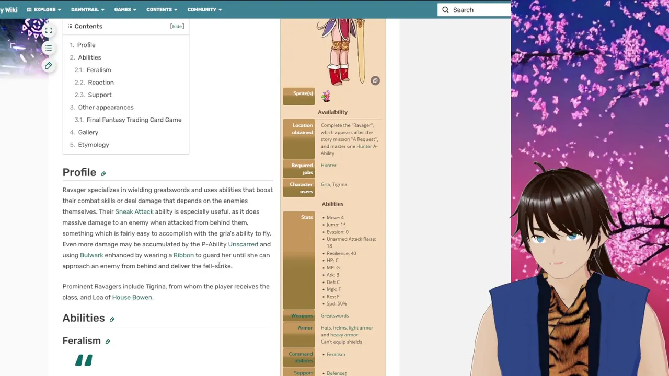Image resolution: width=669 pixels, height=376 pixels.
Task: Click the Availability infobox heading
Action: pyautogui.click(x=332, y=112)
